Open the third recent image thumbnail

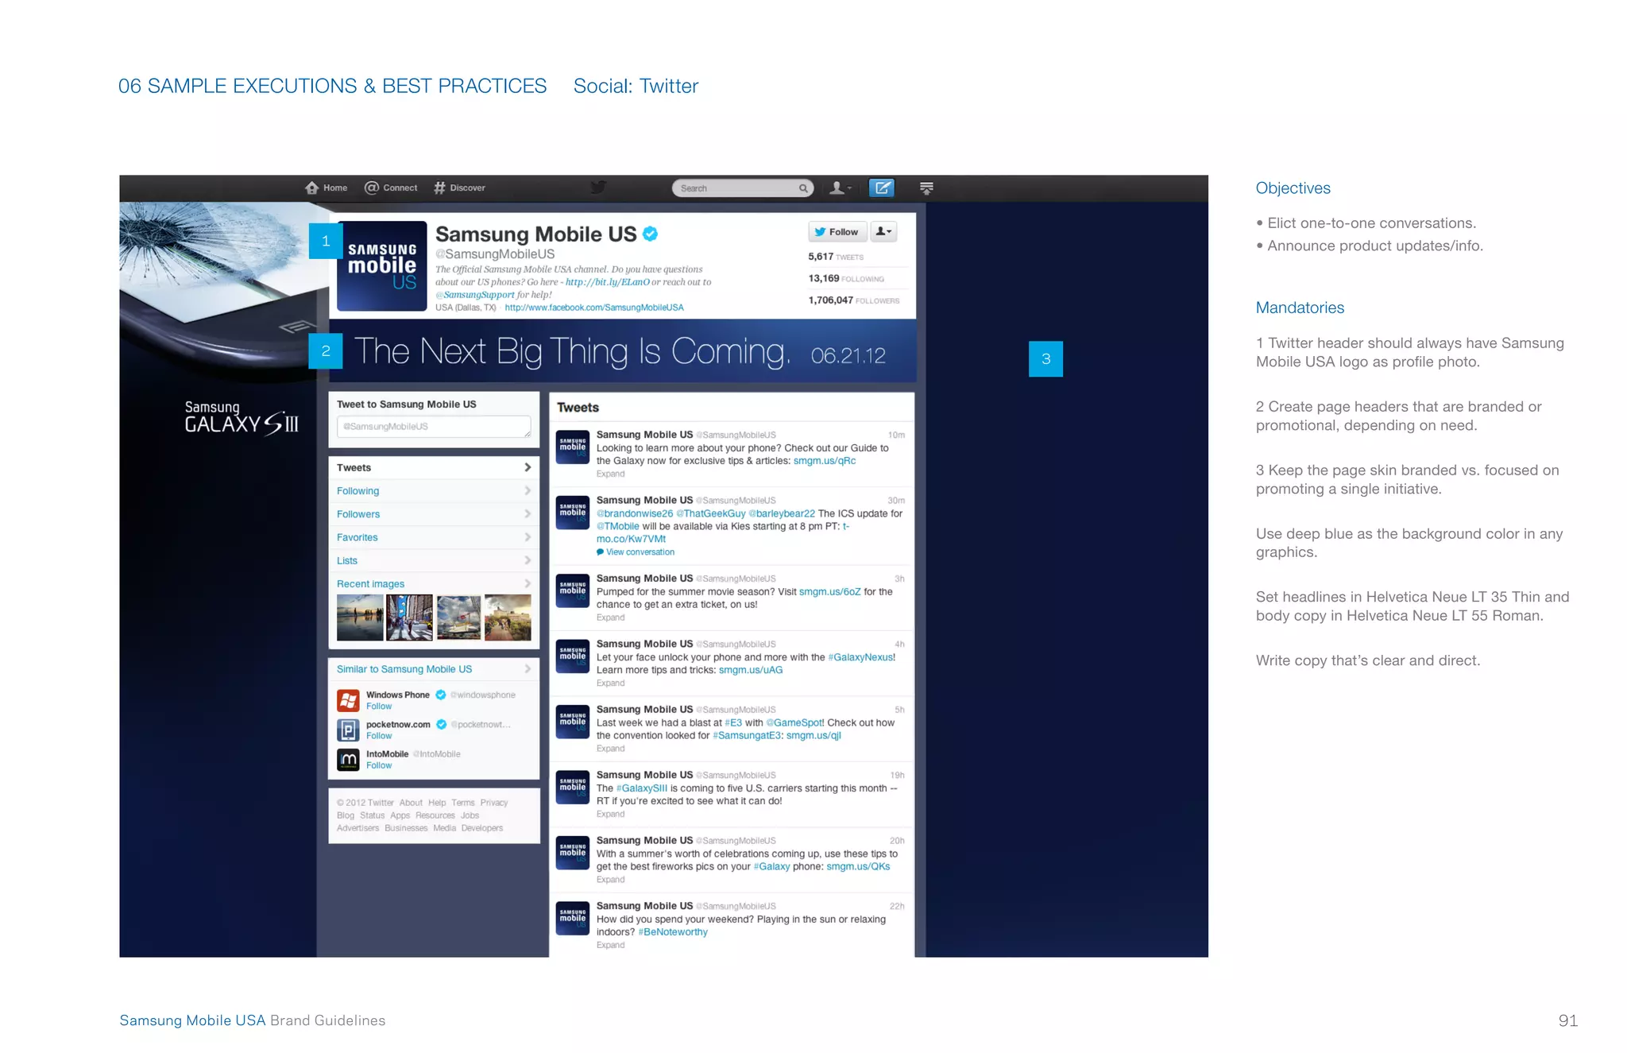tap(458, 617)
